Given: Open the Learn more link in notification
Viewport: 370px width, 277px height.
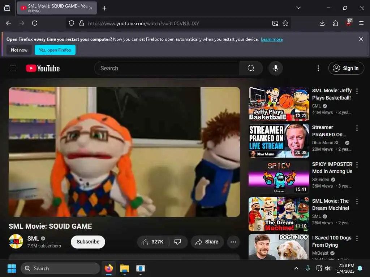Looking at the screenshot, I should [x=272, y=39].
